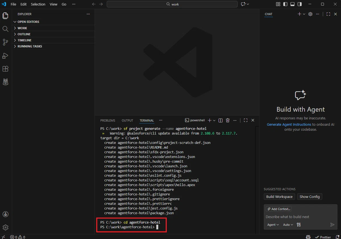Switch to the OUTPUT tab
This screenshot has height=239, width=341.
127,120
